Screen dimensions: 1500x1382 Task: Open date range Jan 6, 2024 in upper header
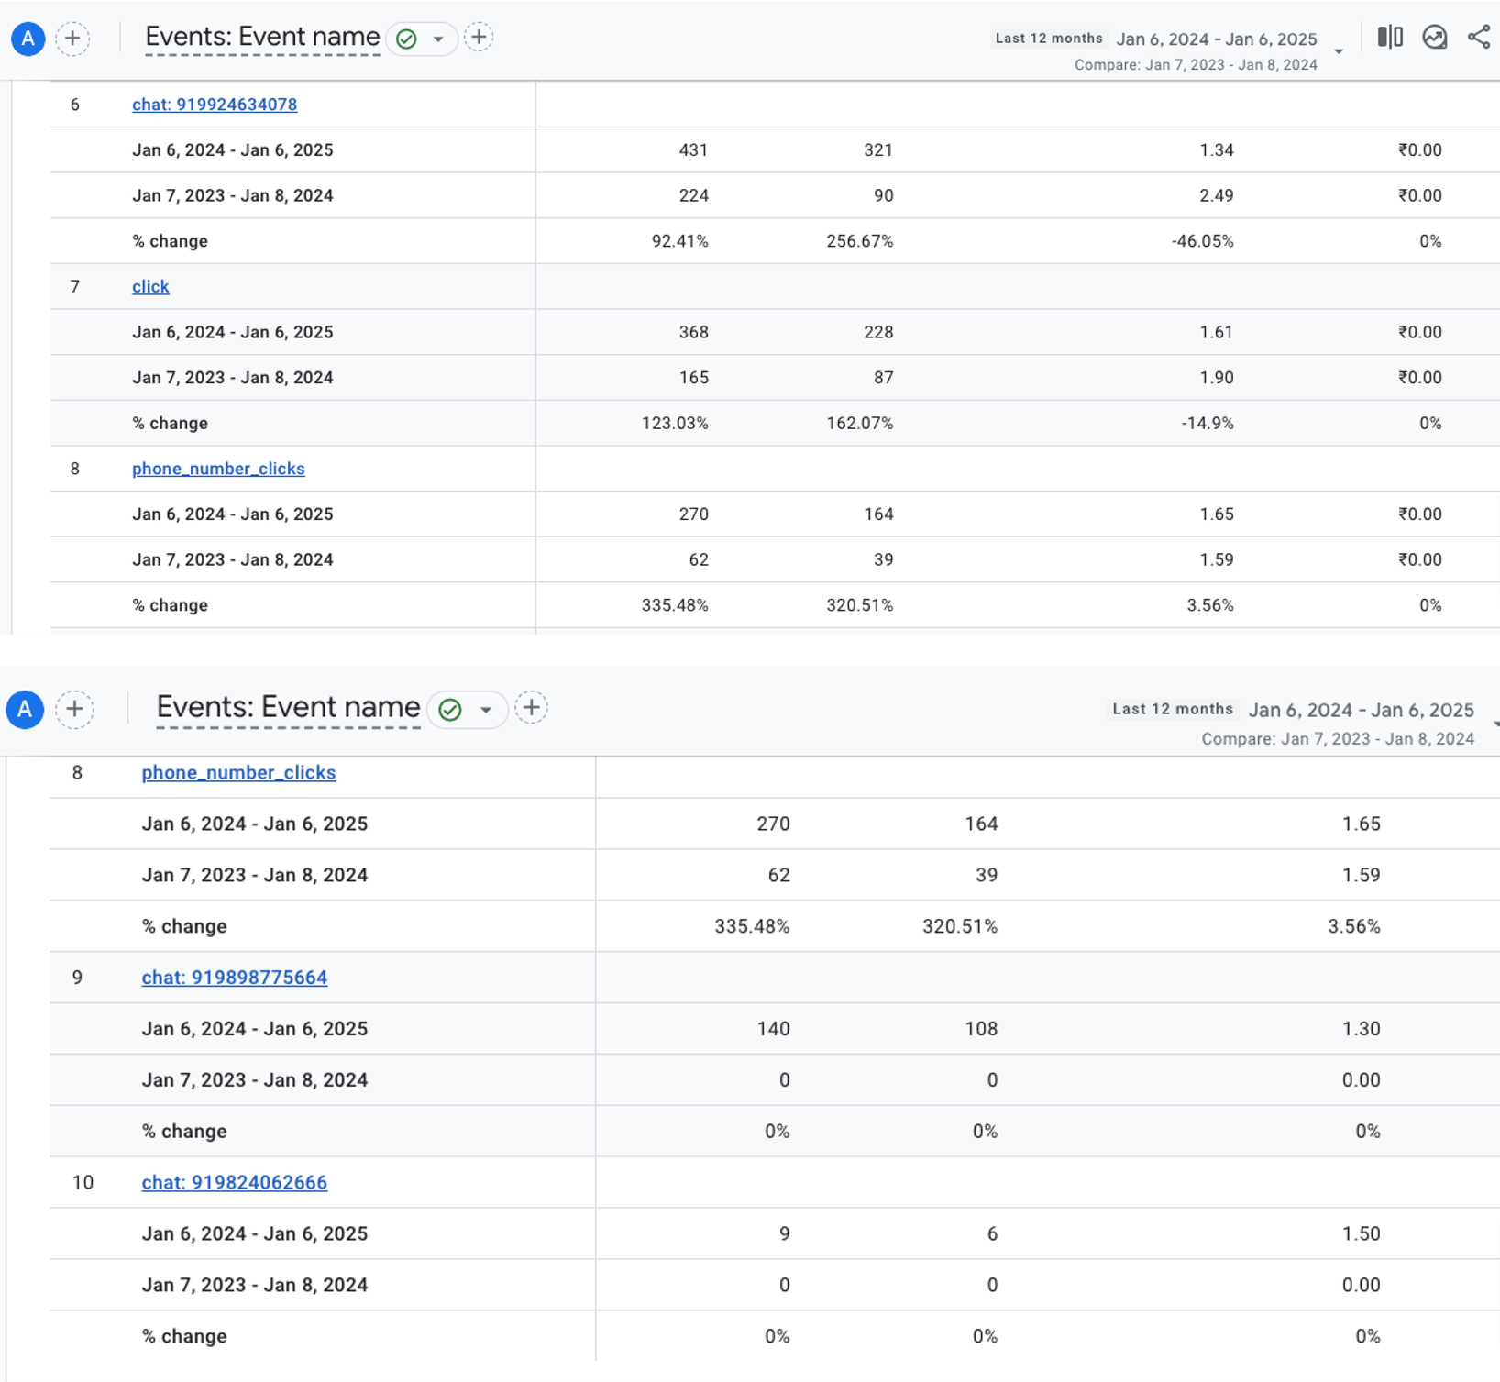click(x=1217, y=39)
